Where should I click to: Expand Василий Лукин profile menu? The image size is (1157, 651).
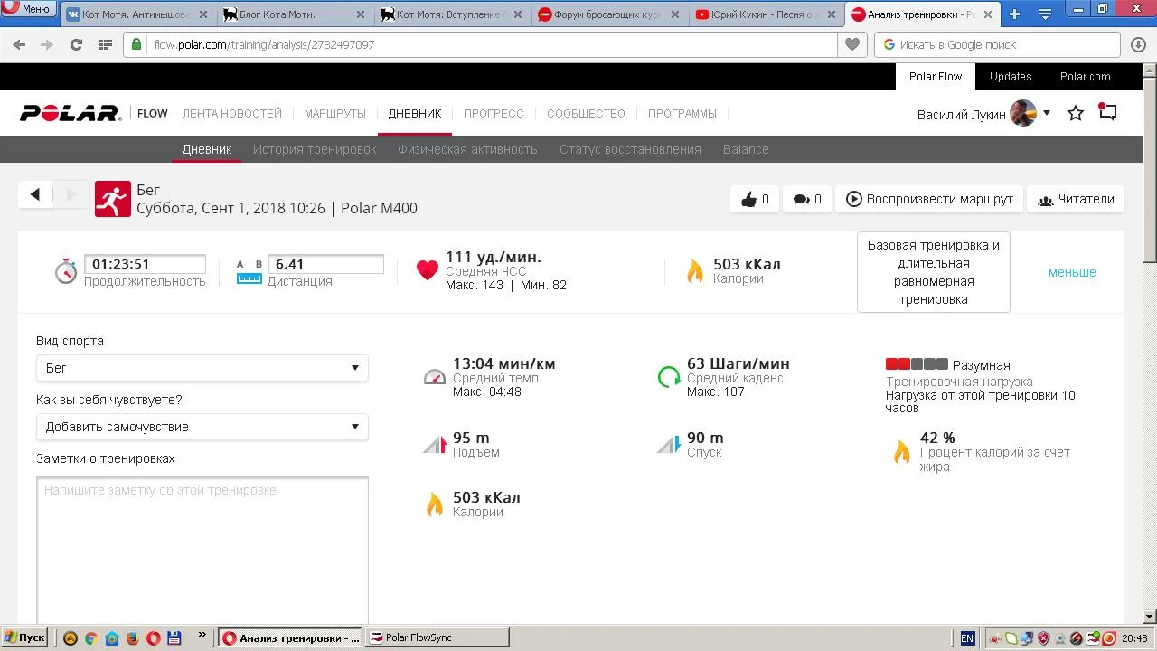1046,113
